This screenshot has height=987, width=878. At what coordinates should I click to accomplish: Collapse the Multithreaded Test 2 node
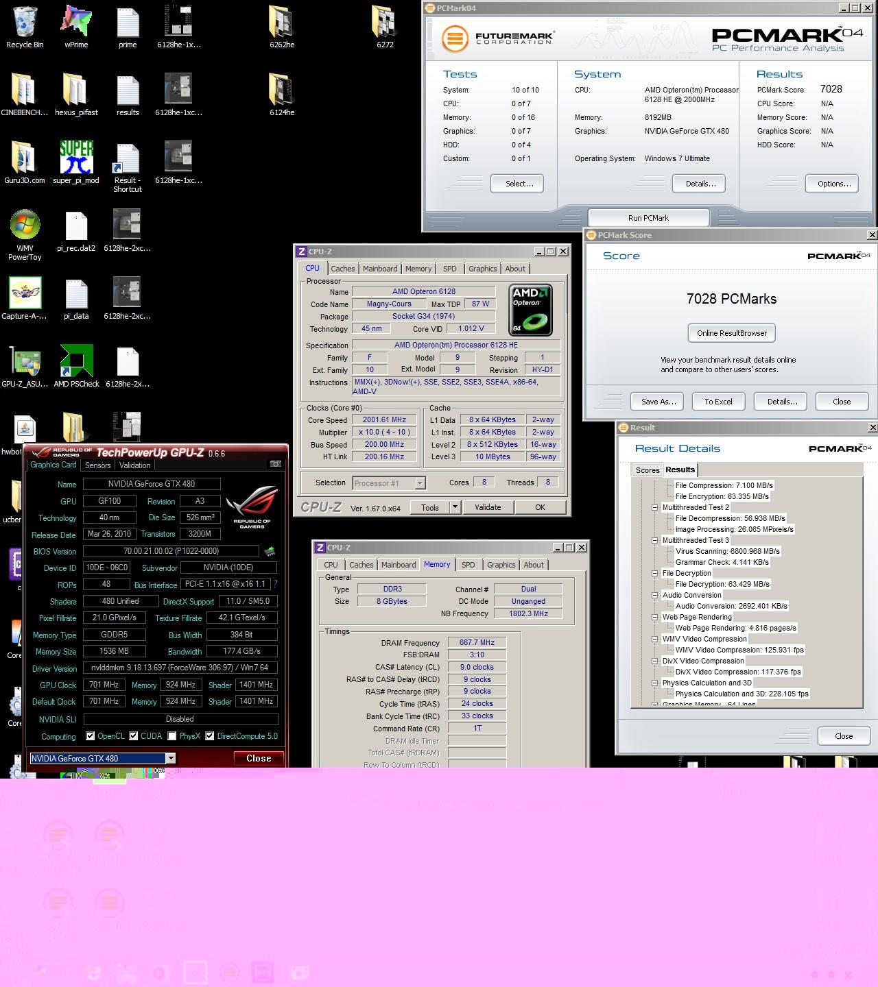pos(655,507)
